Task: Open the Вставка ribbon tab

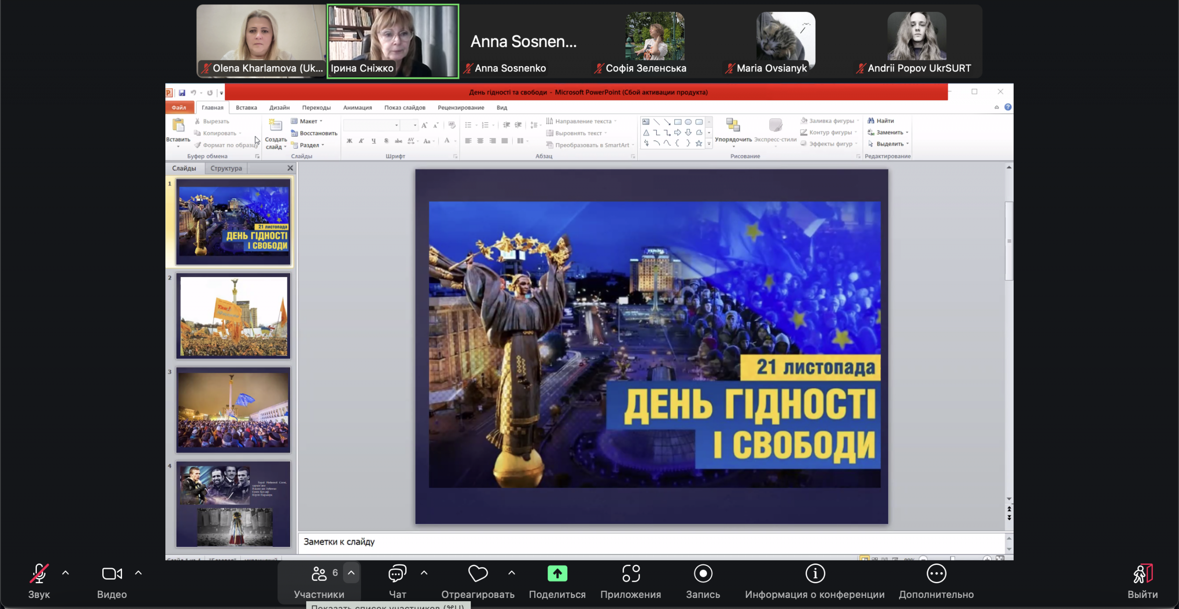Action: [246, 108]
